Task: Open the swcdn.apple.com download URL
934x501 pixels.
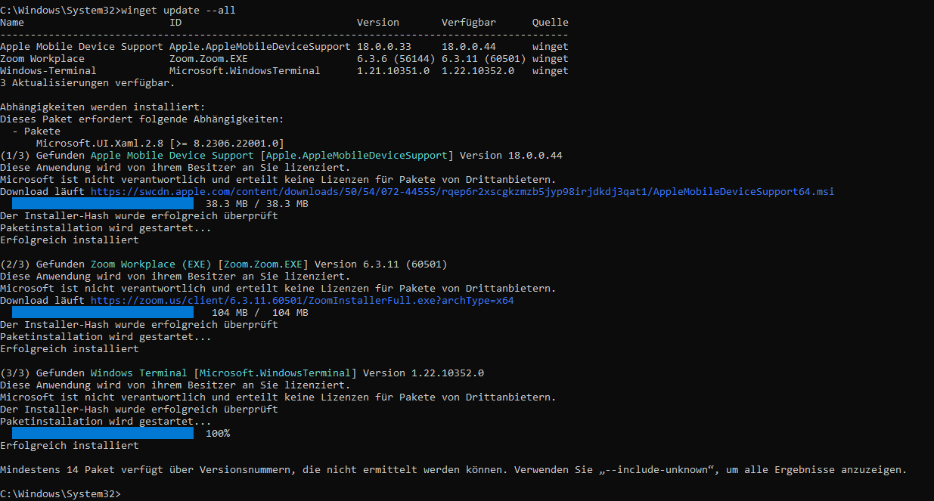Action: click(463, 192)
